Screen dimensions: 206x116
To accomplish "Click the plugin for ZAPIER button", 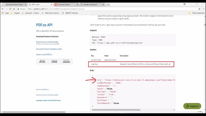I will pyautogui.click(x=54, y=61).
